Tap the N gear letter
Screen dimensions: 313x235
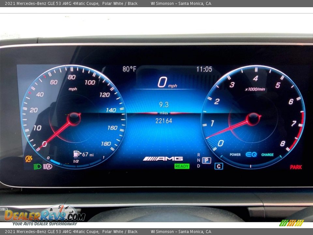coord(199,160)
